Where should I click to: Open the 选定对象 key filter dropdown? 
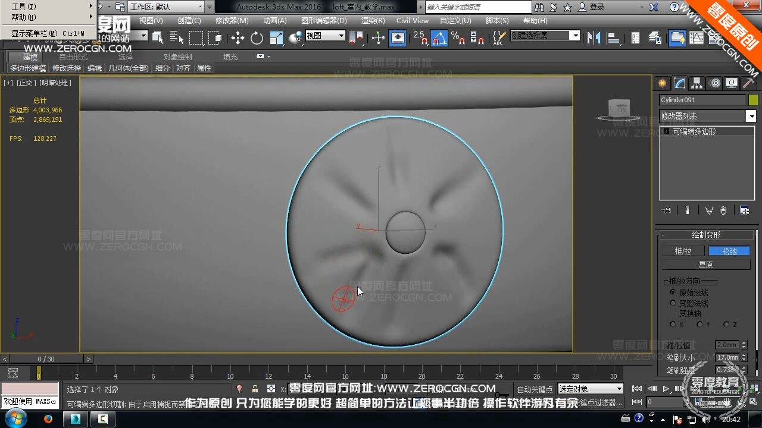click(591, 389)
